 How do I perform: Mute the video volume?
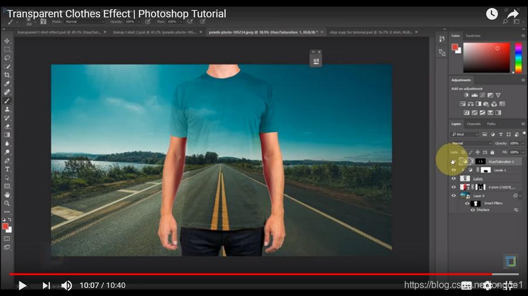tap(66, 285)
